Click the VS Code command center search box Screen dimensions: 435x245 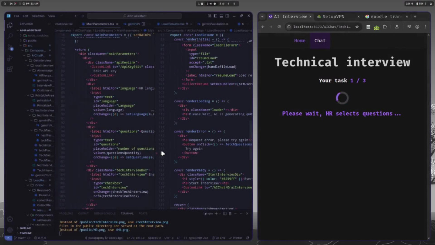(134, 16)
